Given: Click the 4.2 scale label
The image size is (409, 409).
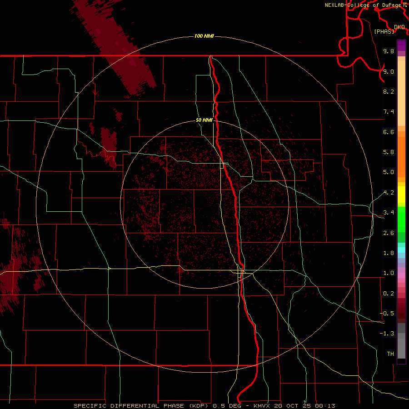Looking at the screenshot, I should [x=389, y=193].
